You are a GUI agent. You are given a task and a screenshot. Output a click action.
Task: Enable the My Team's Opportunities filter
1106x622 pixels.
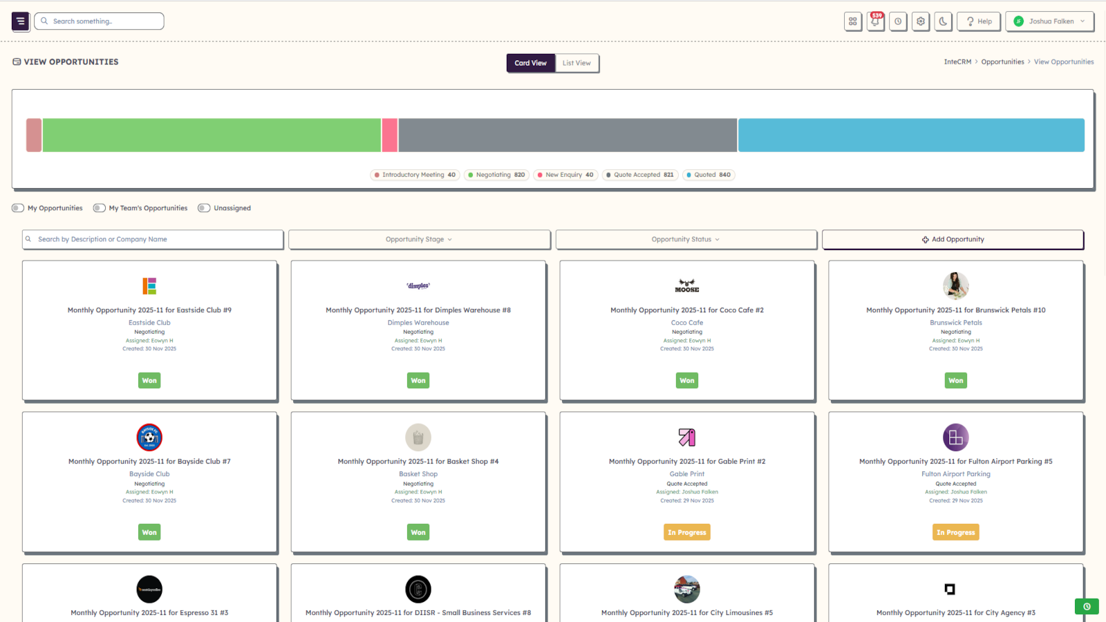tap(98, 207)
